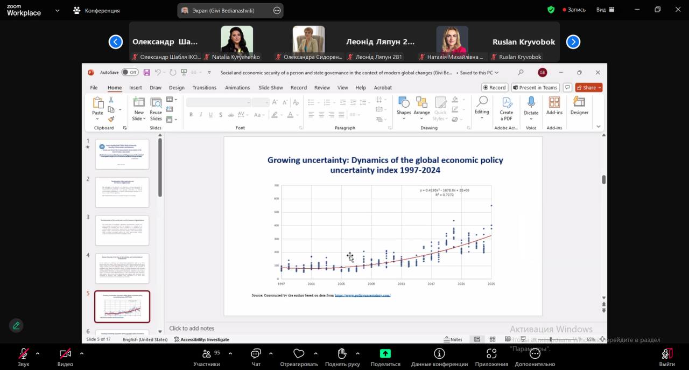689x370 pixels.
Task: Leave the meeting (Выйти)
Action: point(667,357)
